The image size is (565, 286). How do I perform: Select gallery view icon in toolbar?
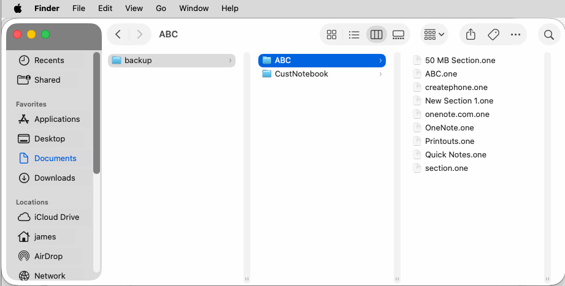point(398,35)
